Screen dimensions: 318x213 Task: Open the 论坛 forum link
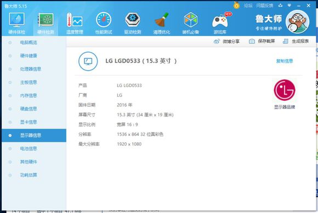[x=248, y=5]
